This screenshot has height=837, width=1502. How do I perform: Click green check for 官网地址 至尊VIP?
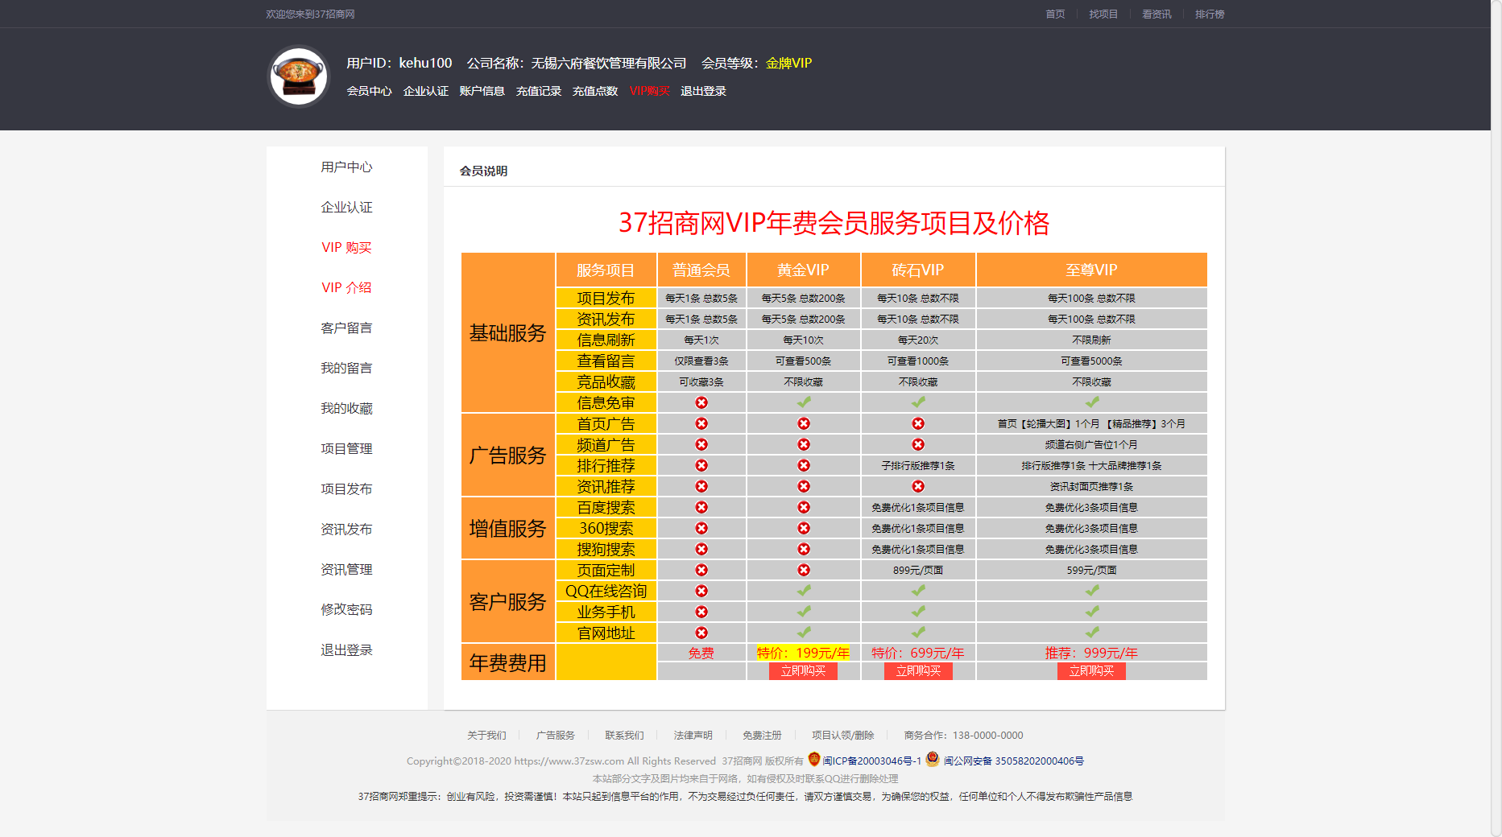click(1092, 632)
